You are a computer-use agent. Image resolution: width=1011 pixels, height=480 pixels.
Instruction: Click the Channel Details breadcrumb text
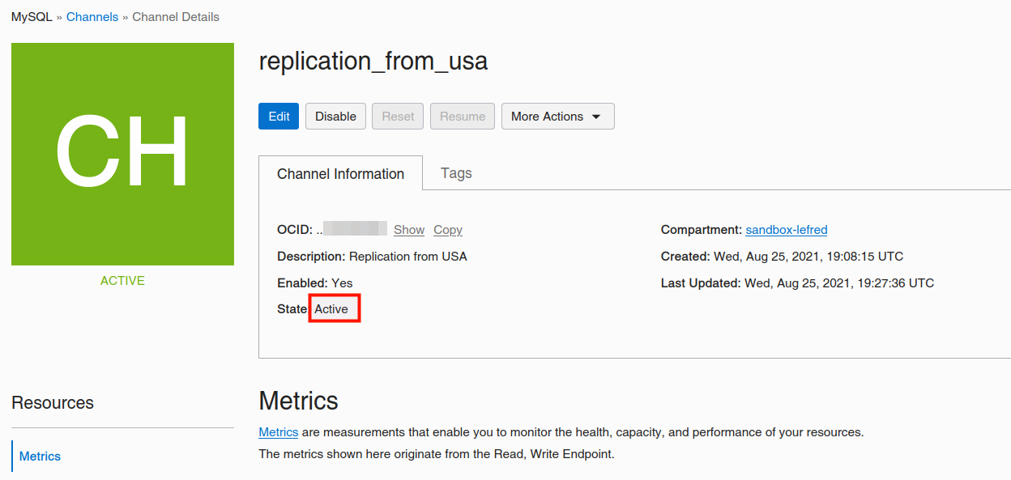(176, 17)
